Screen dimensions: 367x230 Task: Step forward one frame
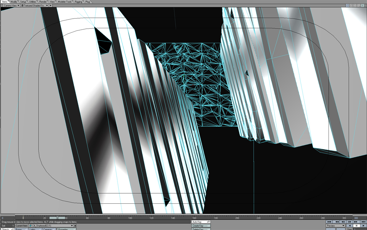350,222
